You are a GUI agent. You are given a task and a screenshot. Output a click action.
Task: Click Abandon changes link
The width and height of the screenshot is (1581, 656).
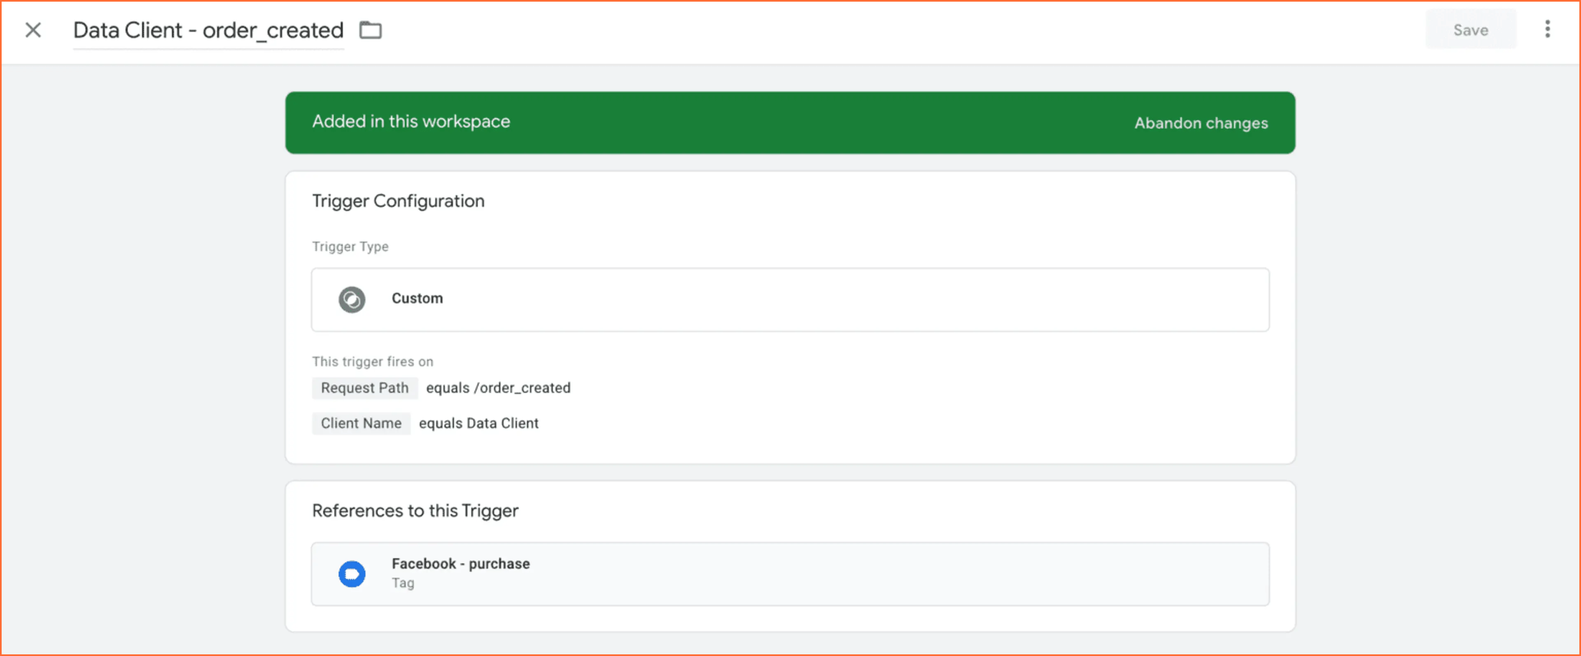pyautogui.click(x=1201, y=123)
